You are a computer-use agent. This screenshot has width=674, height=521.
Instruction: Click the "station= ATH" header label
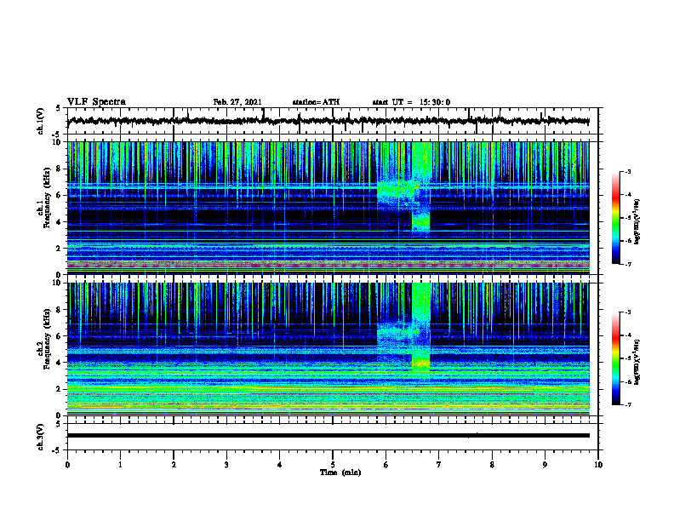coord(316,102)
